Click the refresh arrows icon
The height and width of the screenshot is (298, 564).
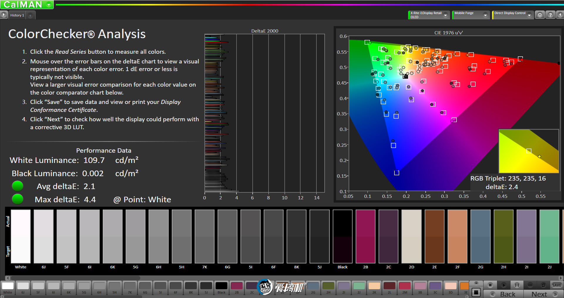pos(543,285)
